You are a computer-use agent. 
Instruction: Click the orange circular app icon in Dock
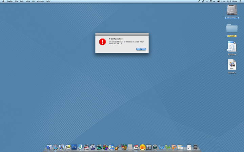pos(142,147)
